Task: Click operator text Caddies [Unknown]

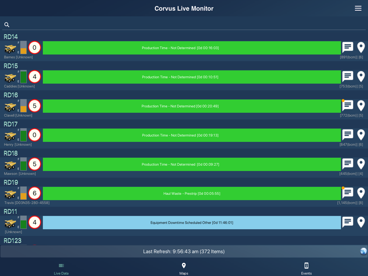Action: point(19,86)
